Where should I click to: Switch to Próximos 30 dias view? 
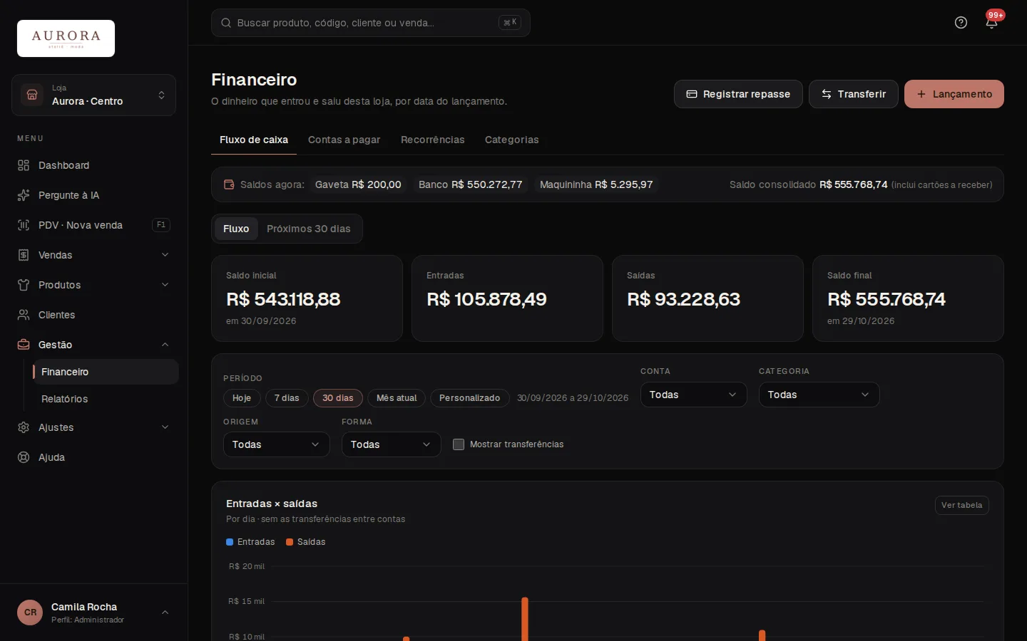click(308, 229)
